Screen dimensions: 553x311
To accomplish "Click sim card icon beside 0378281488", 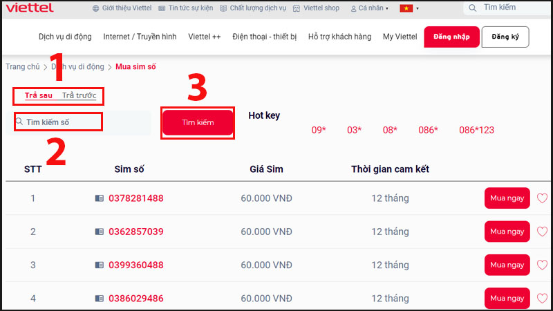I will [x=100, y=198].
